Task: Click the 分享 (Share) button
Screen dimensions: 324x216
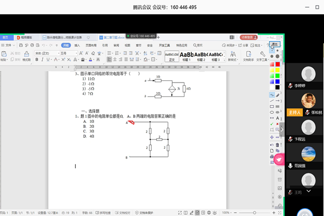Action: click(243, 45)
